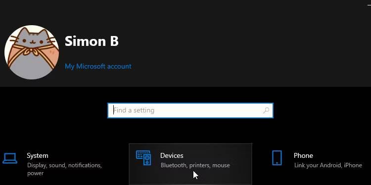This screenshot has height=185, width=371.
Task: Open the Devices category label
Action: pyautogui.click(x=172, y=155)
